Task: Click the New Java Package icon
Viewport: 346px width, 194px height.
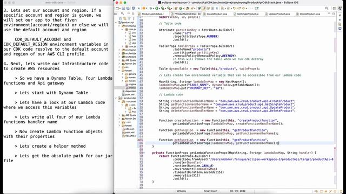Action: click(176, 9)
